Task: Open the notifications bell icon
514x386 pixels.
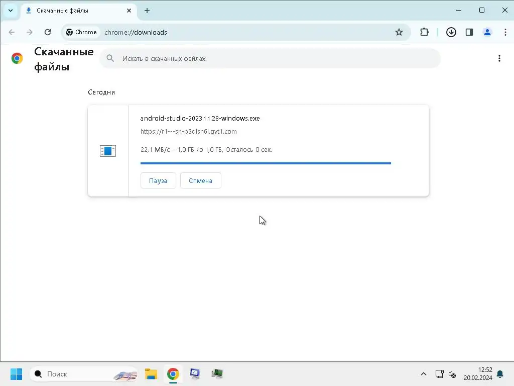Action: [x=500, y=374]
